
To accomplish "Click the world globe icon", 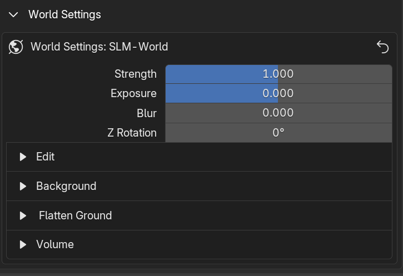I will coord(16,47).
